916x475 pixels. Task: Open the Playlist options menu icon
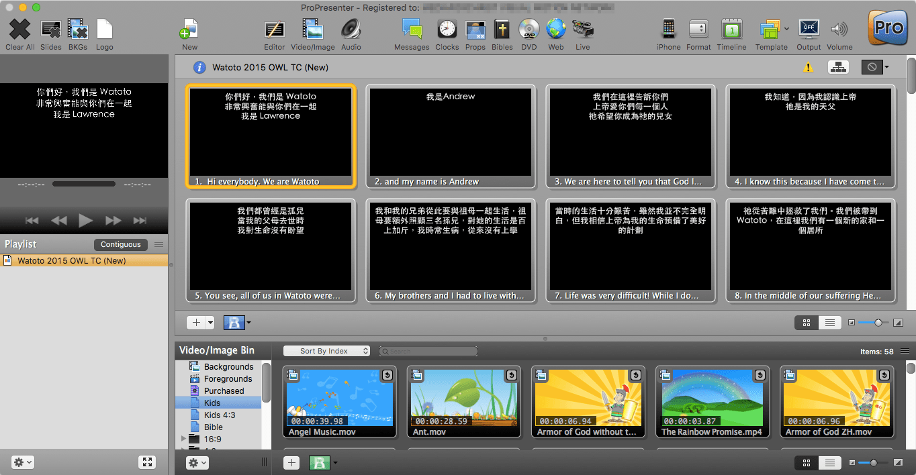click(x=158, y=244)
